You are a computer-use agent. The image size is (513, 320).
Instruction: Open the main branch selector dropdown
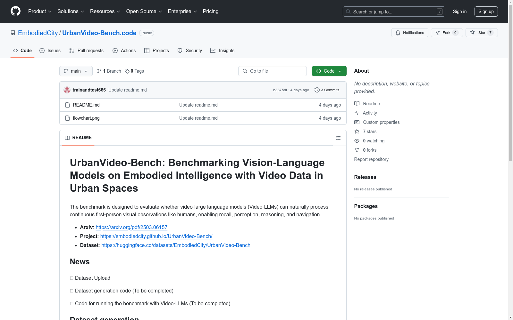(x=76, y=71)
